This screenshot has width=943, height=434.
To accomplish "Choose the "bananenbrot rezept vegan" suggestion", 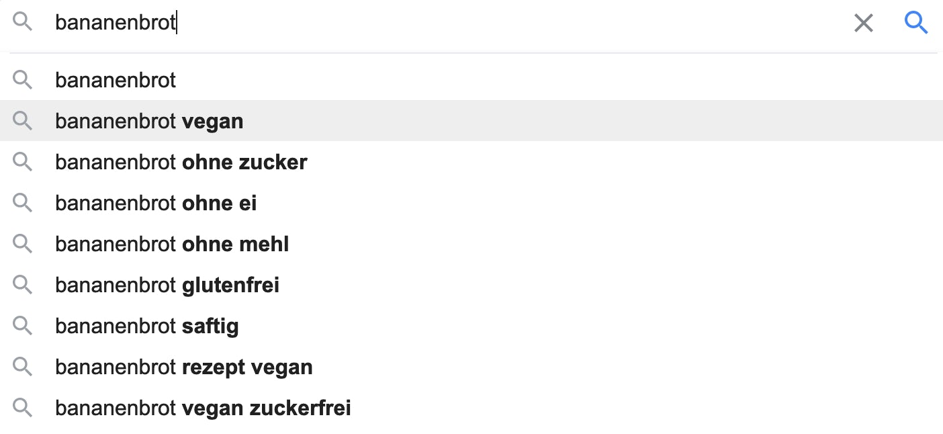I will pyautogui.click(x=471, y=367).
